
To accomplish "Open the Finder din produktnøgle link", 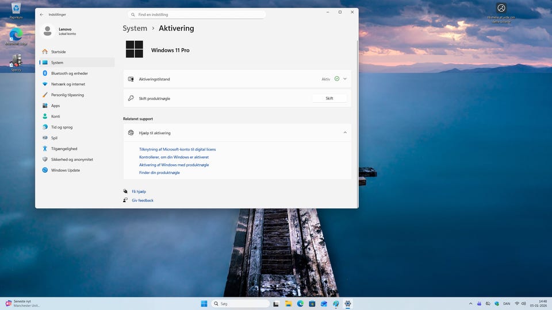I will (x=159, y=173).
